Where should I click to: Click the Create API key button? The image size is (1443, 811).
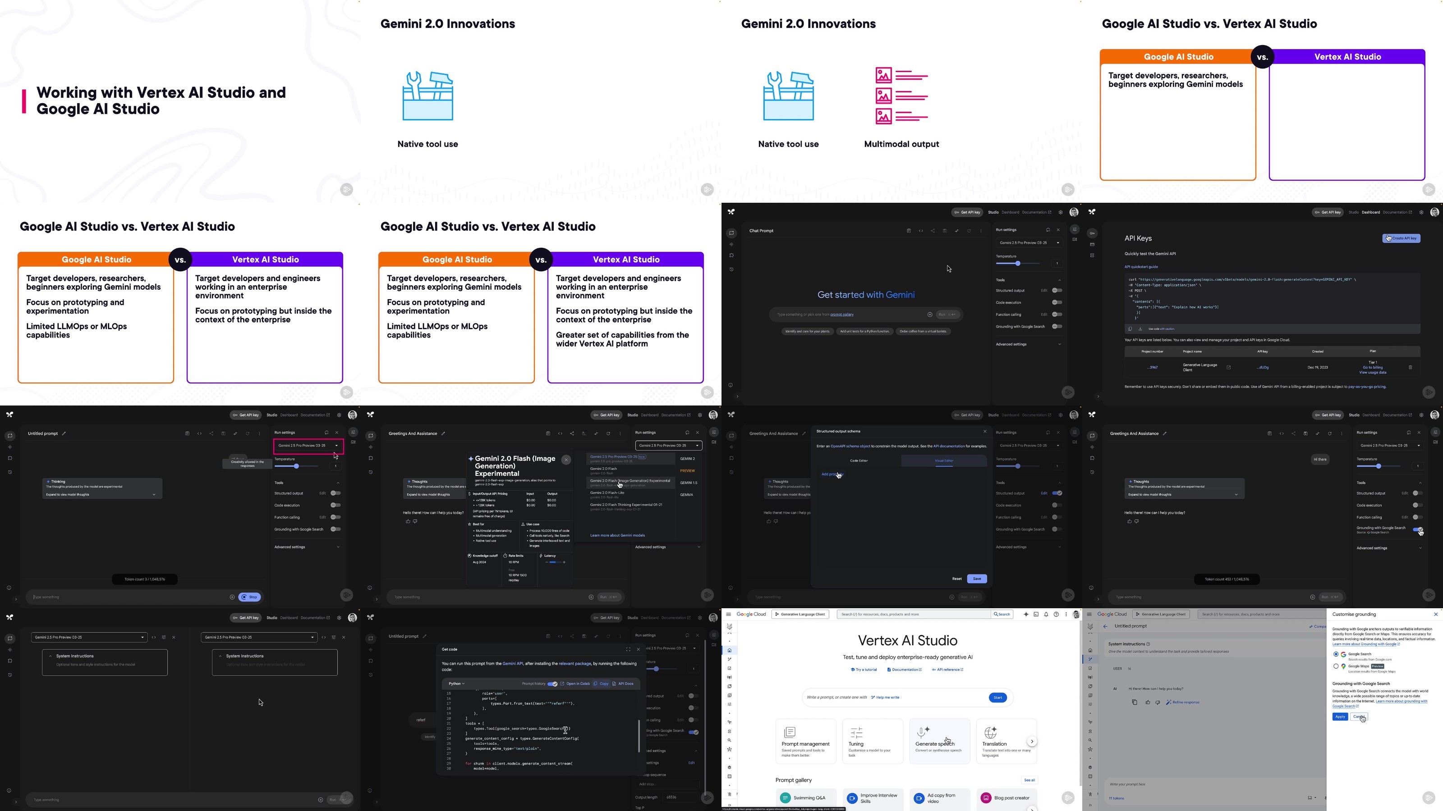point(1401,238)
